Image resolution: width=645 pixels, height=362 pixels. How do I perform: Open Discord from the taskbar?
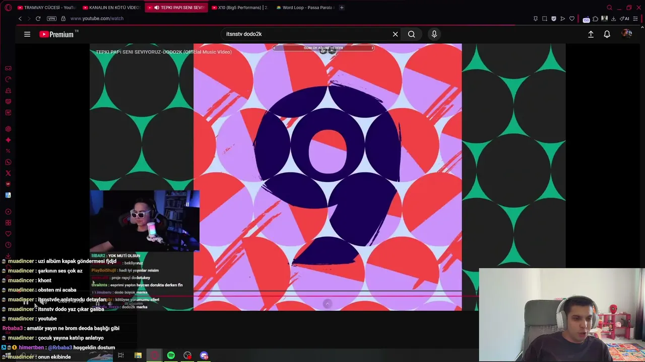[204, 355]
